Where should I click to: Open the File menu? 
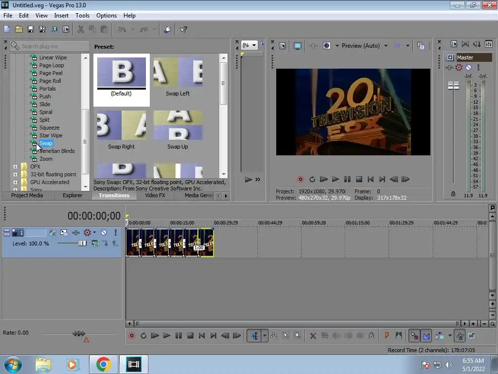8,16
